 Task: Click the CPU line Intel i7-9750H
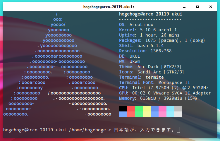[164, 88]
